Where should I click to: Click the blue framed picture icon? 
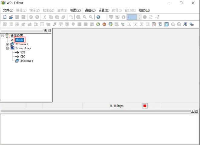pos(166,24)
